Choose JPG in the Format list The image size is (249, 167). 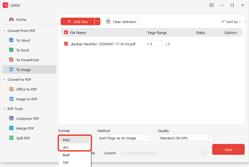[75, 147]
